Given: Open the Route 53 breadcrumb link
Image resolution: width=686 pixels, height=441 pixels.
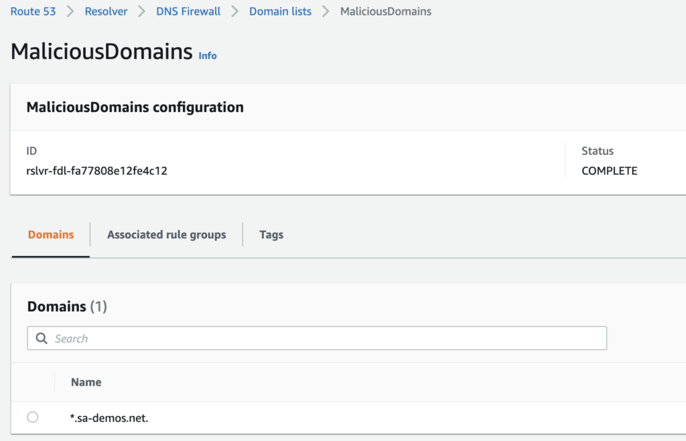Looking at the screenshot, I should [33, 11].
